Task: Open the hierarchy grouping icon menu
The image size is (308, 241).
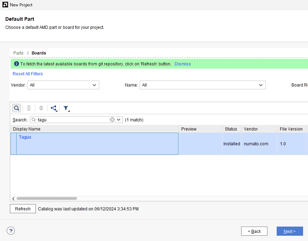Action: point(54,108)
